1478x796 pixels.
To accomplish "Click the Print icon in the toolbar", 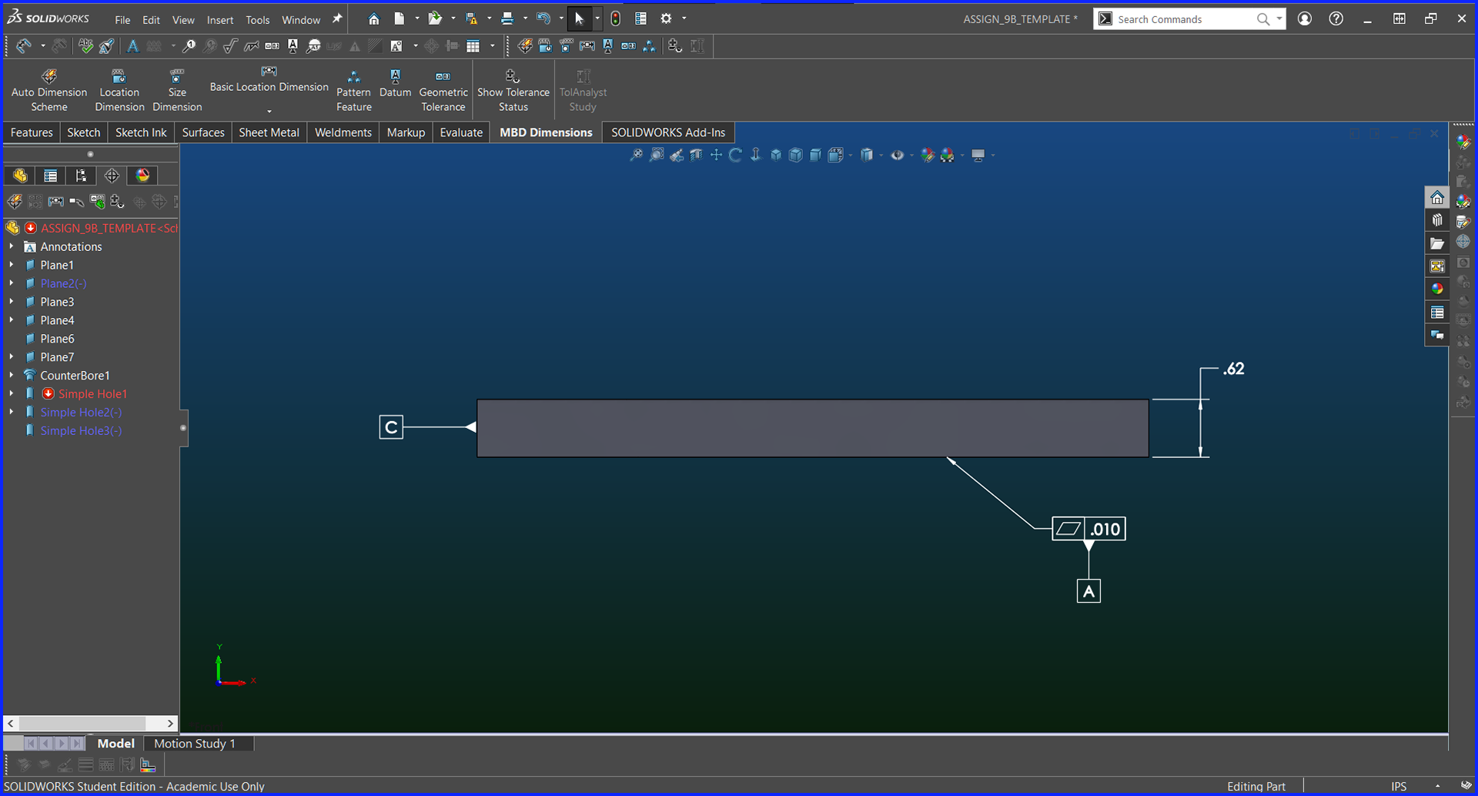I will pyautogui.click(x=507, y=19).
